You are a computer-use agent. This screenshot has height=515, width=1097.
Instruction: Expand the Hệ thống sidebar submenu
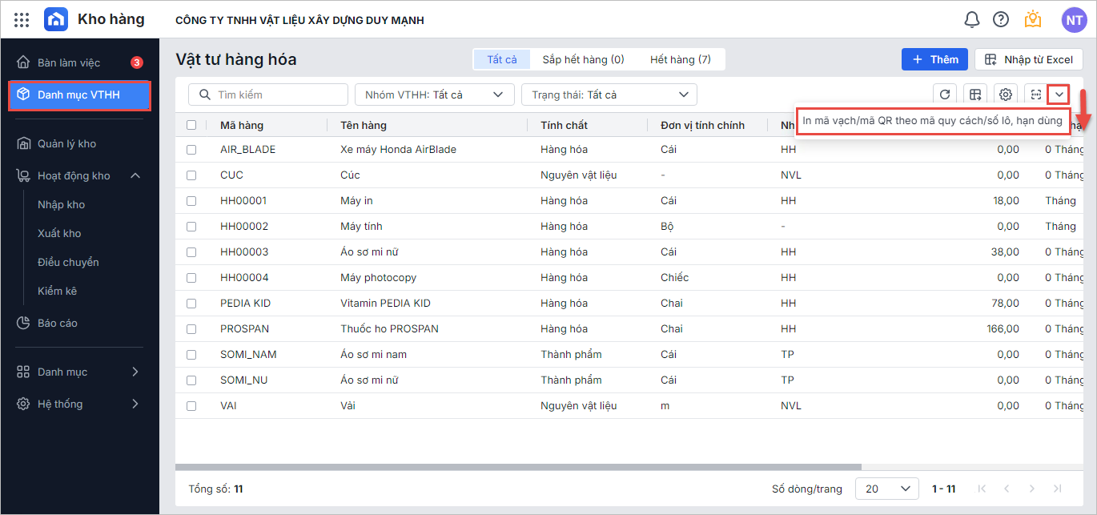point(135,404)
